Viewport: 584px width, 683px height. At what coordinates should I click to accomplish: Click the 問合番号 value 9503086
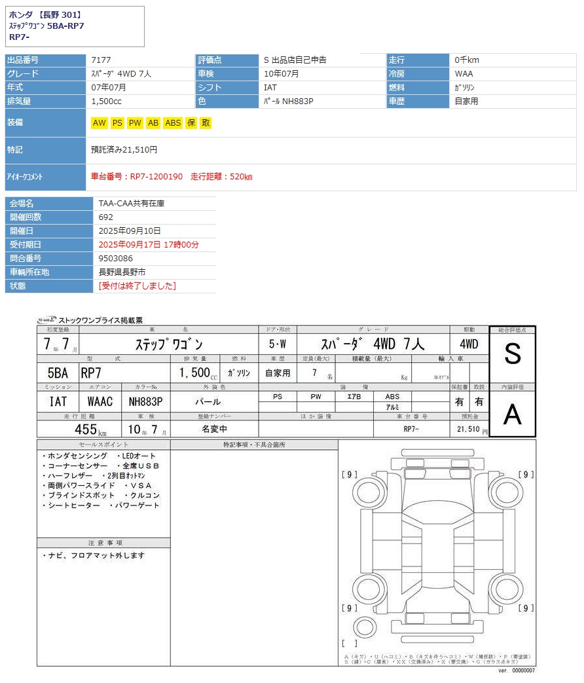pyautogui.click(x=115, y=259)
